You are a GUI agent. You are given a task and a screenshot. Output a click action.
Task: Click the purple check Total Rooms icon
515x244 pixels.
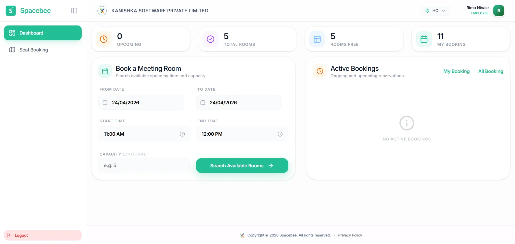pyautogui.click(x=211, y=39)
